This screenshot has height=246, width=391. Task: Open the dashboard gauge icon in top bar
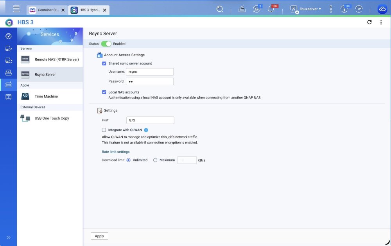(359, 9)
